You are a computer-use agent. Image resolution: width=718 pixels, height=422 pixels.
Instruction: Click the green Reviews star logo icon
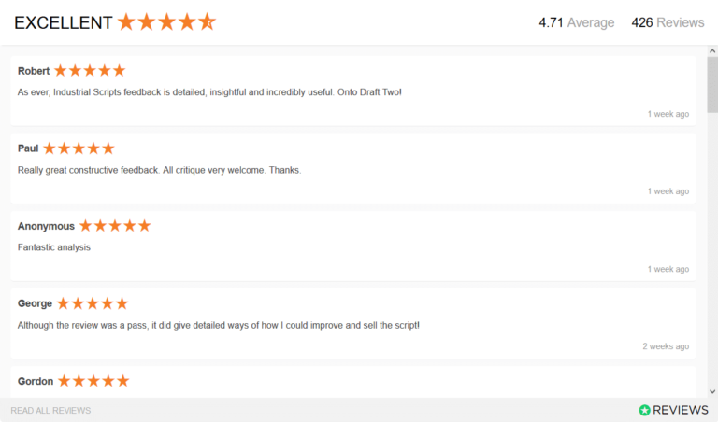(x=644, y=410)
